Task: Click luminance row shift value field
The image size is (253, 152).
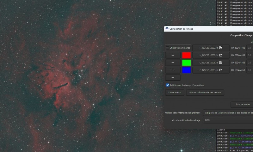Action: tap(250, 48)
